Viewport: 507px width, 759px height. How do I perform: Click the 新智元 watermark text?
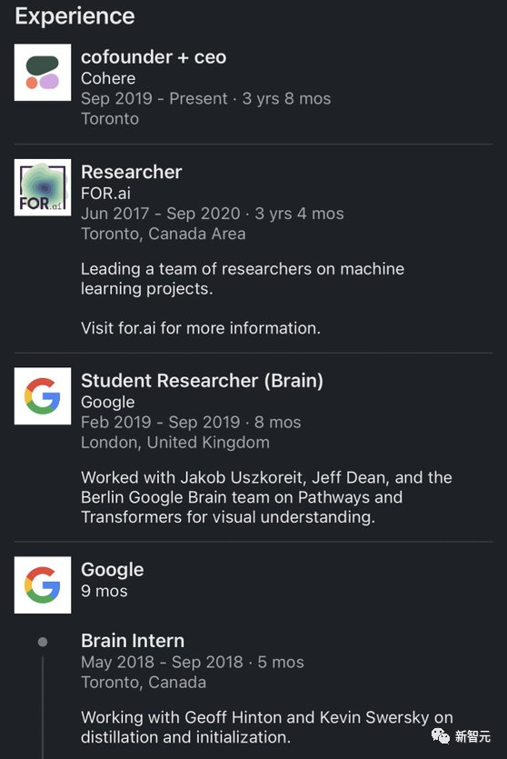pos(472,736)
